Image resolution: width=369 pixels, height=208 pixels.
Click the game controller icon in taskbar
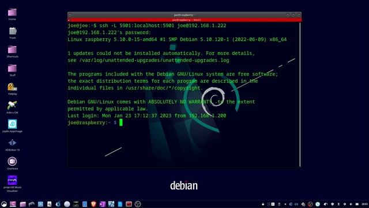coord(32,204)
